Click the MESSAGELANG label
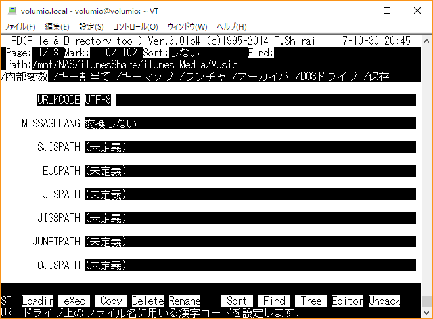This screenshot has height=319, width=433. [51, 123]
